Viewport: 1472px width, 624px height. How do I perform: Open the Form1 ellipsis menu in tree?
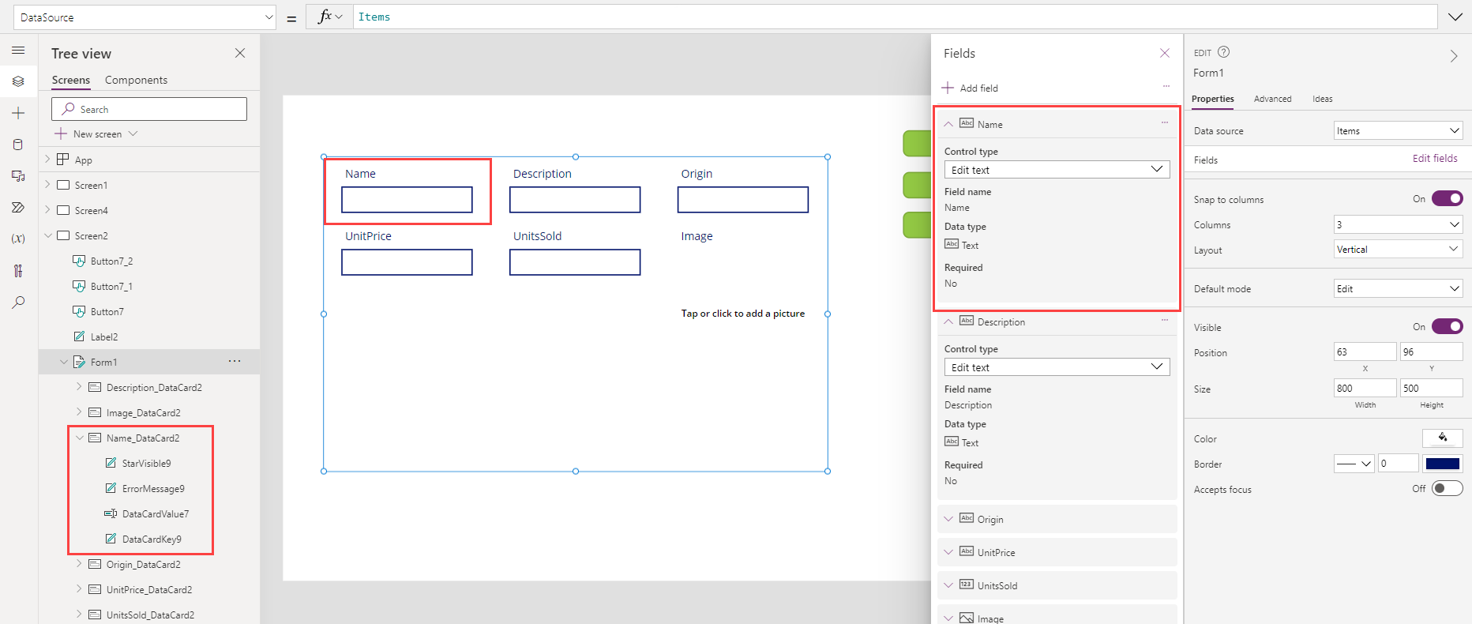235,361
